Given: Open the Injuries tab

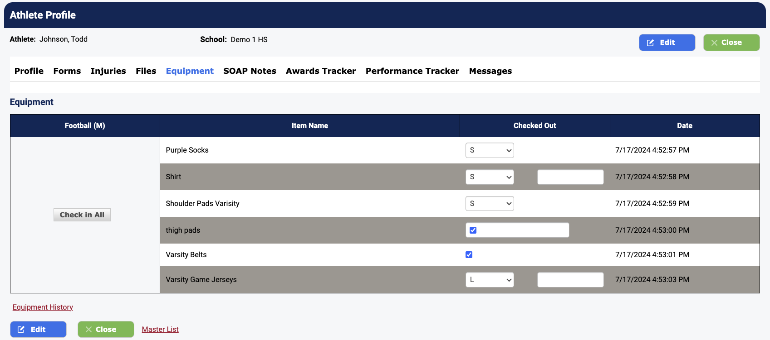Looking at the screenshot, I should point(108,71).
